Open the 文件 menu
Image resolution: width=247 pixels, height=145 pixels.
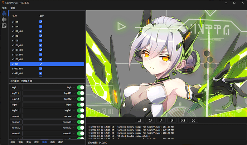point(4,8)
